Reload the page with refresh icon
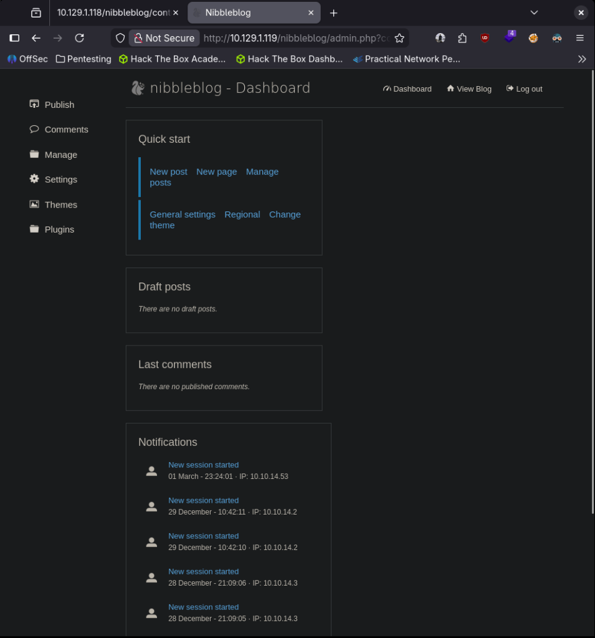595x638 pixels. click(x=79, y=38)
